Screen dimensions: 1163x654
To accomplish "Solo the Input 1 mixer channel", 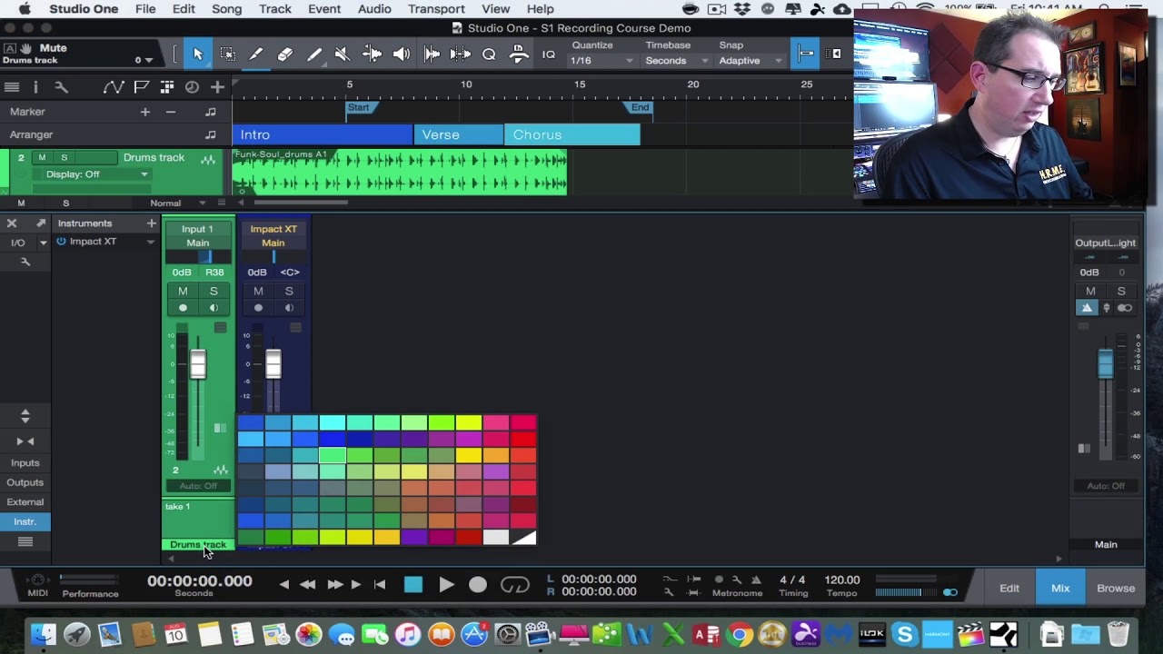I will pos(214,292).
